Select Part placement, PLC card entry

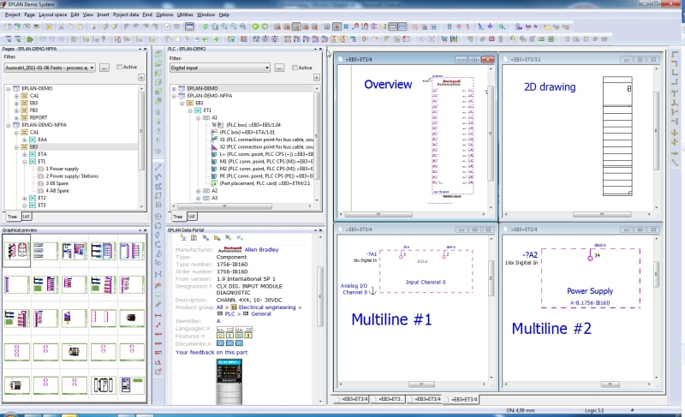click(x=265, y=183)
